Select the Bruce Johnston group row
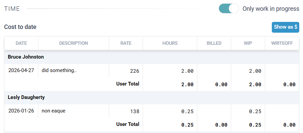Screen dimensions: 303x133 point(152,57)
